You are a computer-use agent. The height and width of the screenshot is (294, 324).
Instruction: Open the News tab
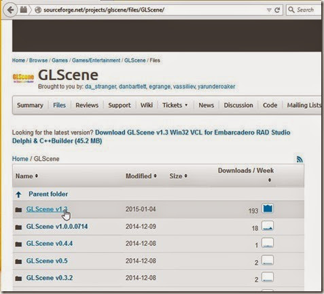pyautogui.click(x=206, y=105)
